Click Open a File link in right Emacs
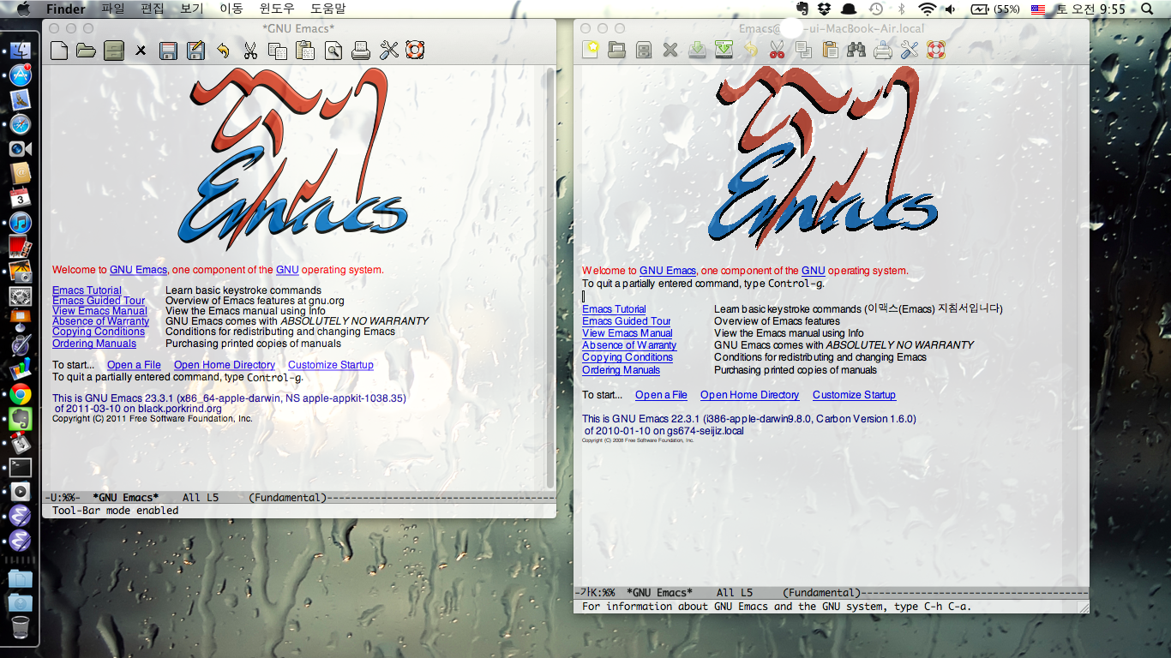Viewport: 1171px width, 658px height. point(661,395)
